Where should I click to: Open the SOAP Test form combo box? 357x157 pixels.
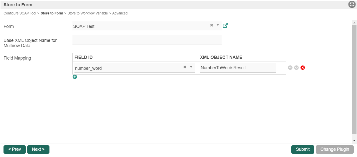point(140,26)
